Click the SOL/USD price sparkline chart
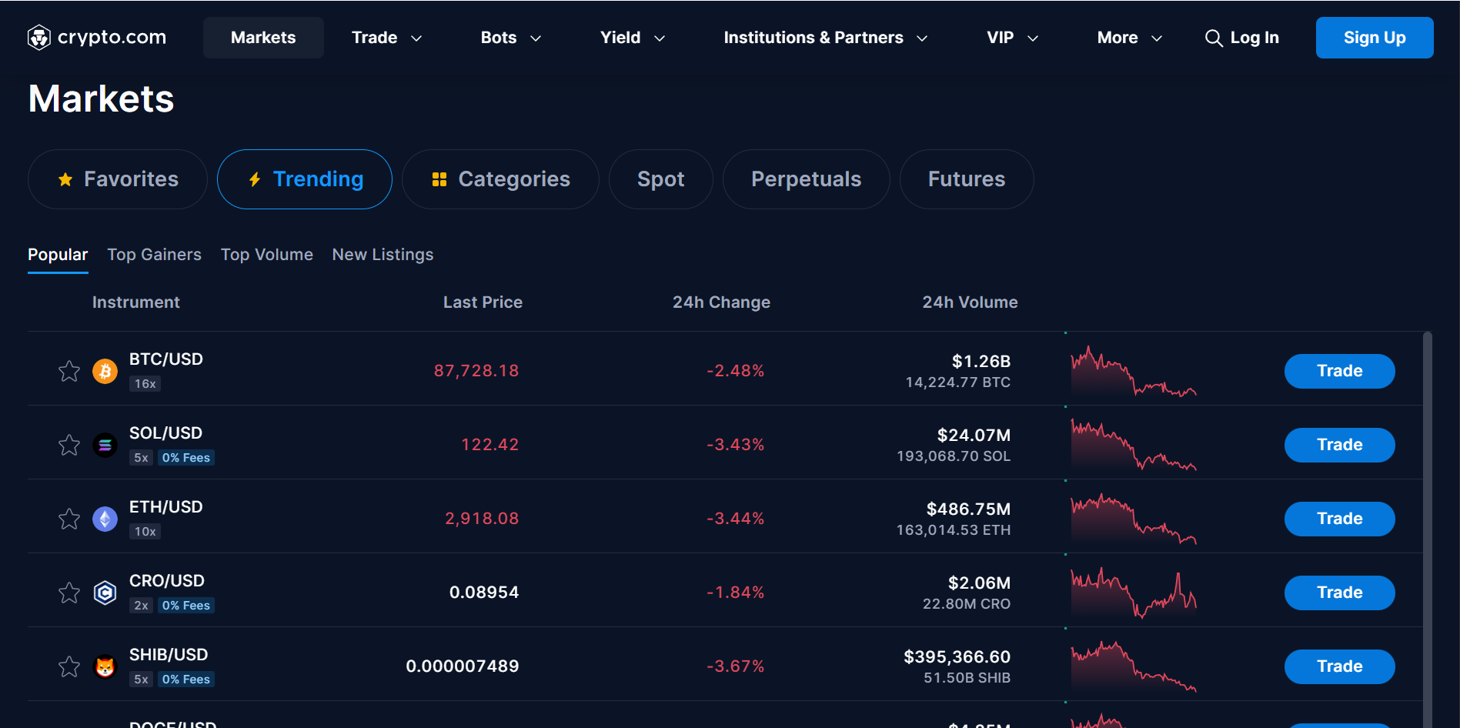The width and height of the screenshot is (1460, 728). point(1134,445)
